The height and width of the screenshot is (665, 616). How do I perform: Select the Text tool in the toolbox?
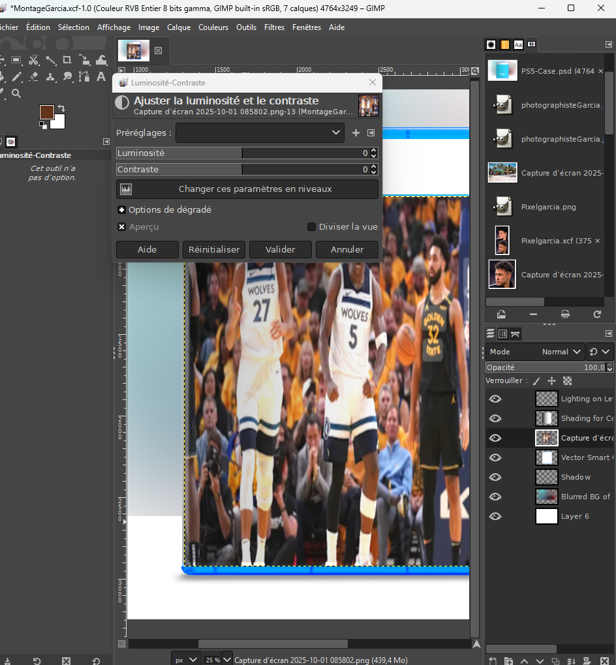[101, 77]
